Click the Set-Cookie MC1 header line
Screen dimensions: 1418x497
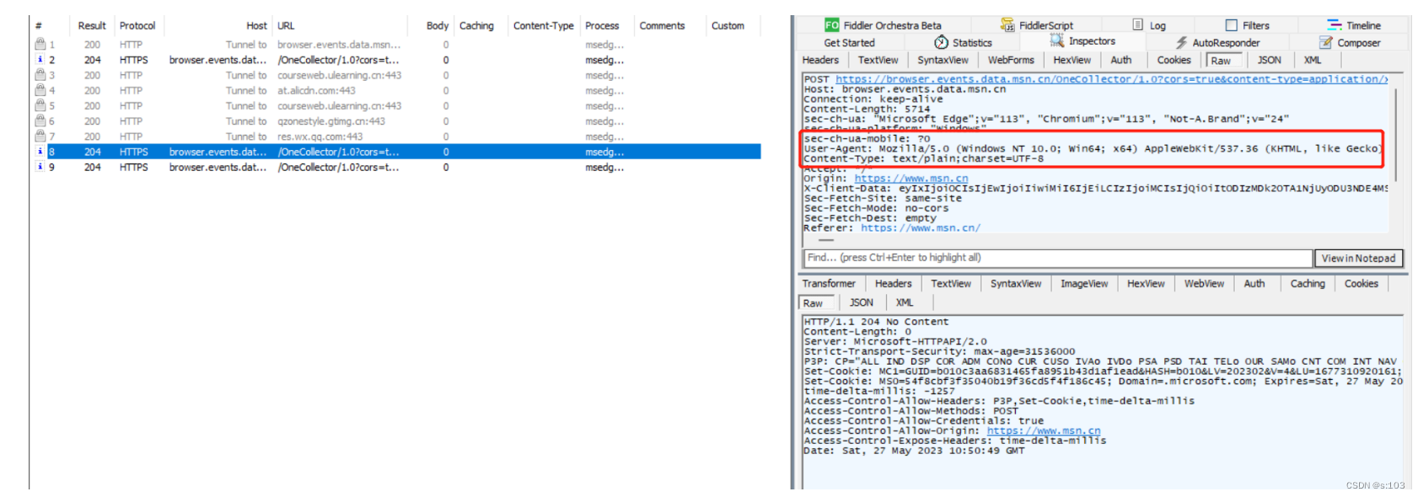(x=1103, y=371)
